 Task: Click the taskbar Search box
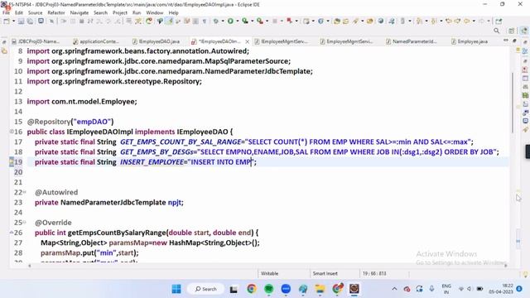click(x=205, y=289)
